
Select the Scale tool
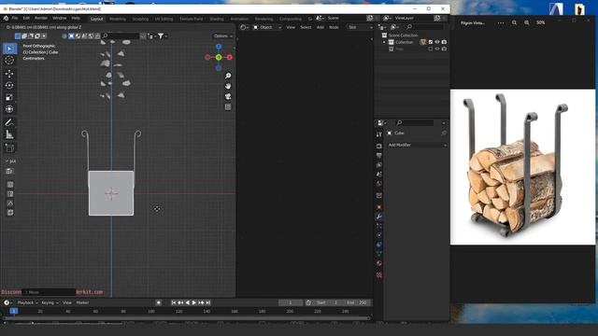pyautogui.click(x=9, y=97)
